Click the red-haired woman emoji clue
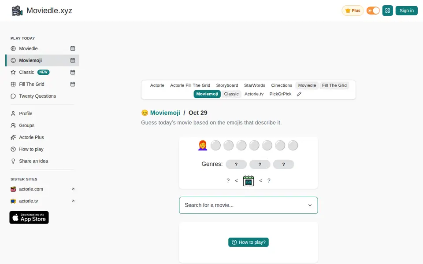Image resolution: width=423 pixels, height=264 pixels. (203, 146)
